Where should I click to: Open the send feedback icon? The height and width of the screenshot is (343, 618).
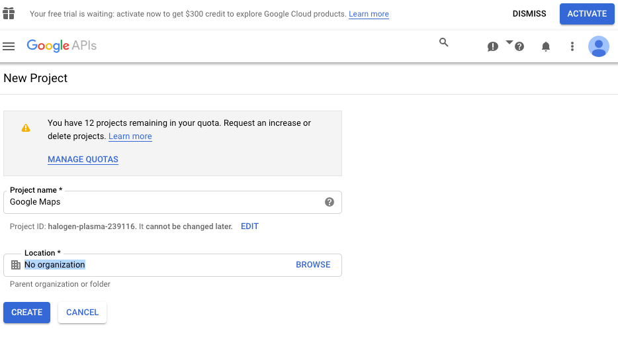point(492,46)
